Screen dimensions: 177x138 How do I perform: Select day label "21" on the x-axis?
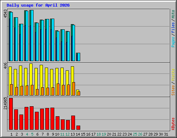(x=114, y=134)
